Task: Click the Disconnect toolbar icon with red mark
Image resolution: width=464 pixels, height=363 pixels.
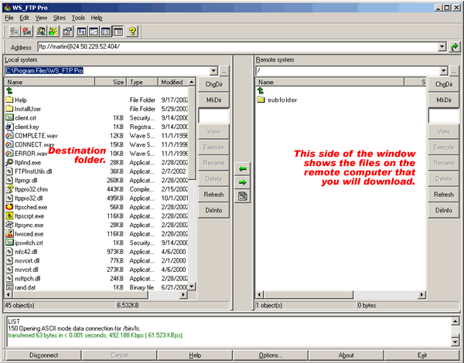Action: point(27,32)
